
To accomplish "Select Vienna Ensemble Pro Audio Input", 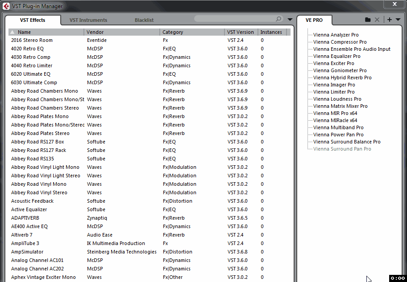I will pos(352,49).
